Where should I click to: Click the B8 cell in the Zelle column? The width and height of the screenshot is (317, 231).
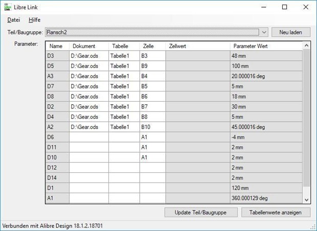tap(153, 117)
